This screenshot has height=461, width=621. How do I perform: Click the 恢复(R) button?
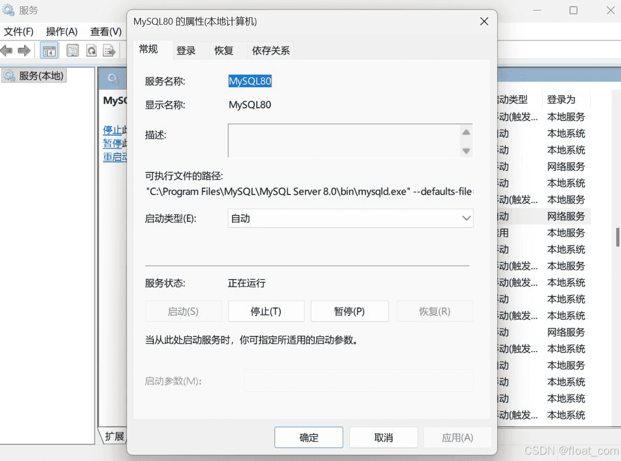435,311
